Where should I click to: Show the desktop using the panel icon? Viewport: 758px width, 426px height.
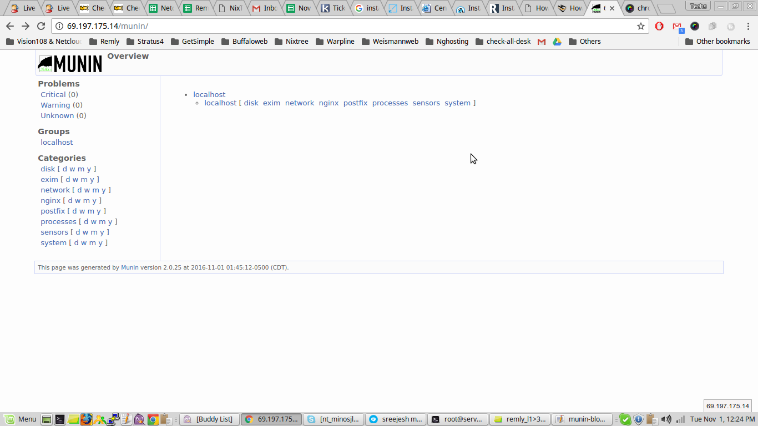47,419
